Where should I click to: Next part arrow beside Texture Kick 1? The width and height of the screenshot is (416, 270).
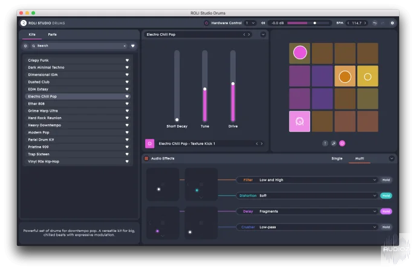pyautogui.click(x=262, y=144)
